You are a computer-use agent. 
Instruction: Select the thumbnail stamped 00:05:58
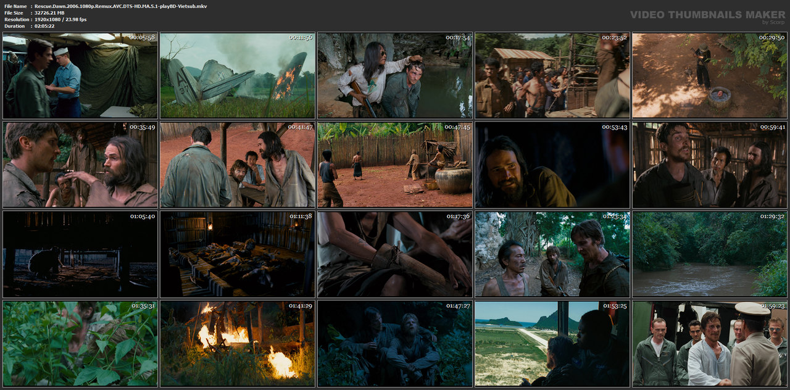pyautogui.click(x=80, y=75)
